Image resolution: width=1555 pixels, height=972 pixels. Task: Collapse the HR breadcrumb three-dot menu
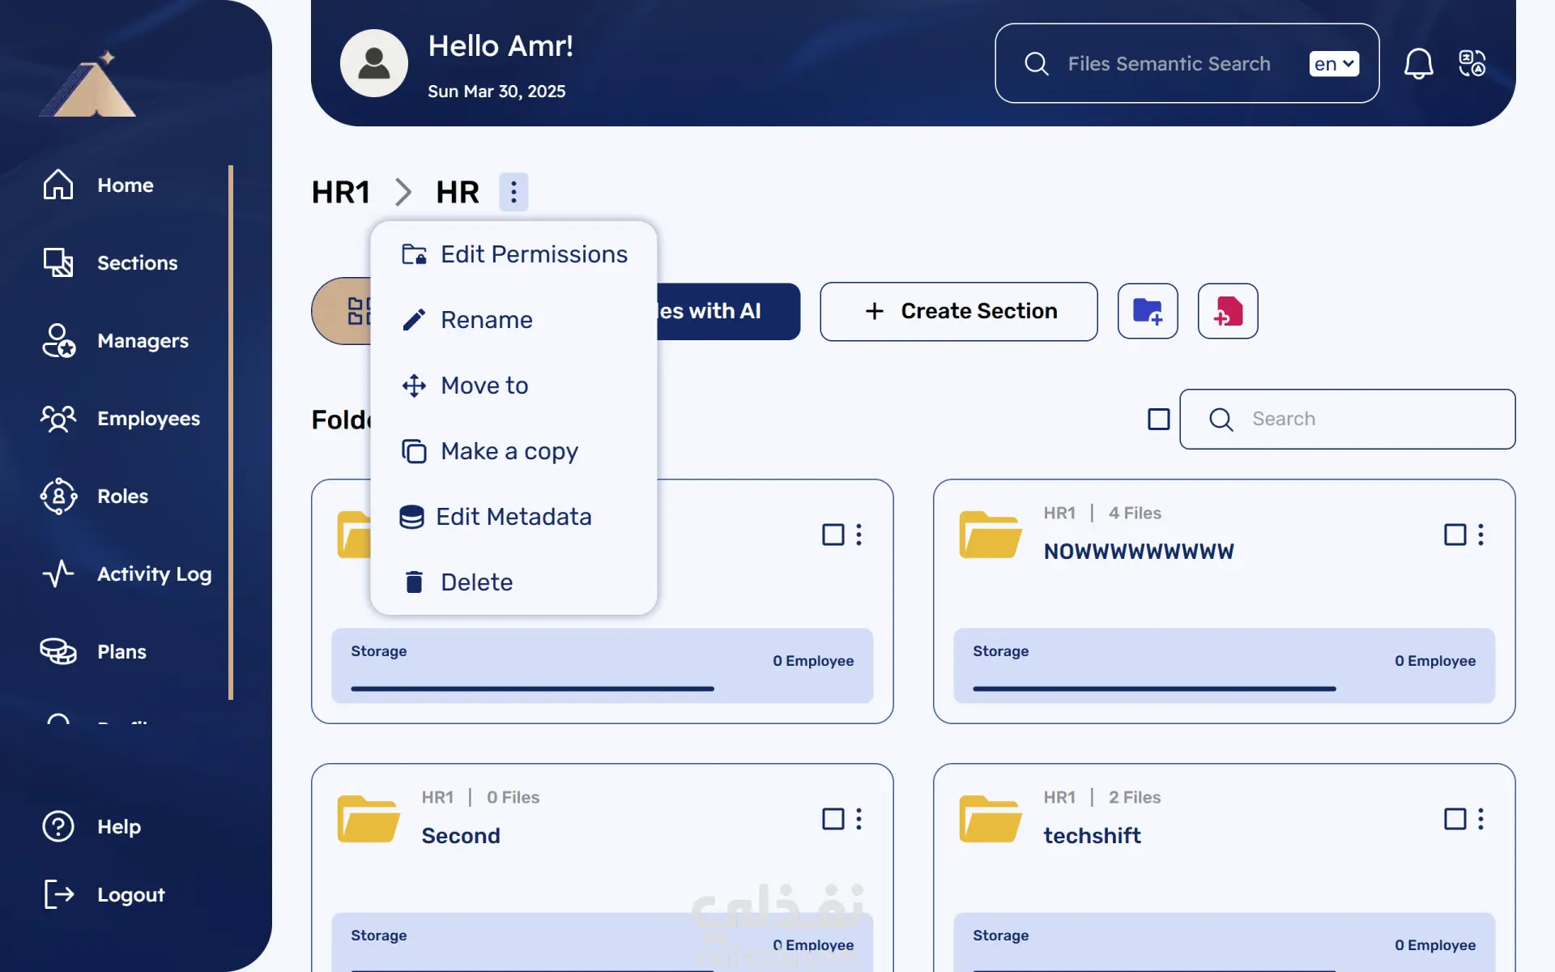[513, 192]
